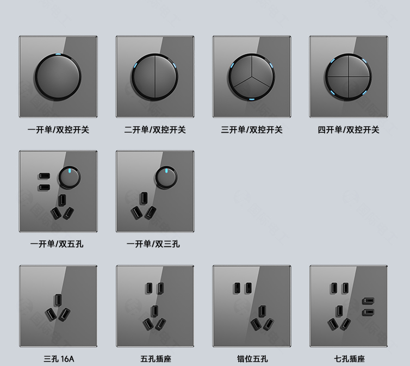Toggle the round switch on 一开单/双三孔 panel
Screen dimensions: 410x366
pos(166,177)
